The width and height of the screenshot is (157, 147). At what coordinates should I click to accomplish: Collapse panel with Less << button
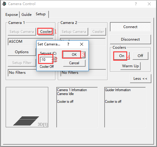[140, 79]
